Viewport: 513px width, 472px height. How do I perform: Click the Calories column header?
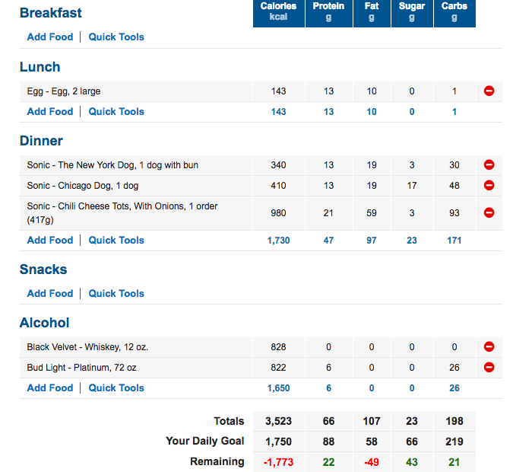point(278,11)
